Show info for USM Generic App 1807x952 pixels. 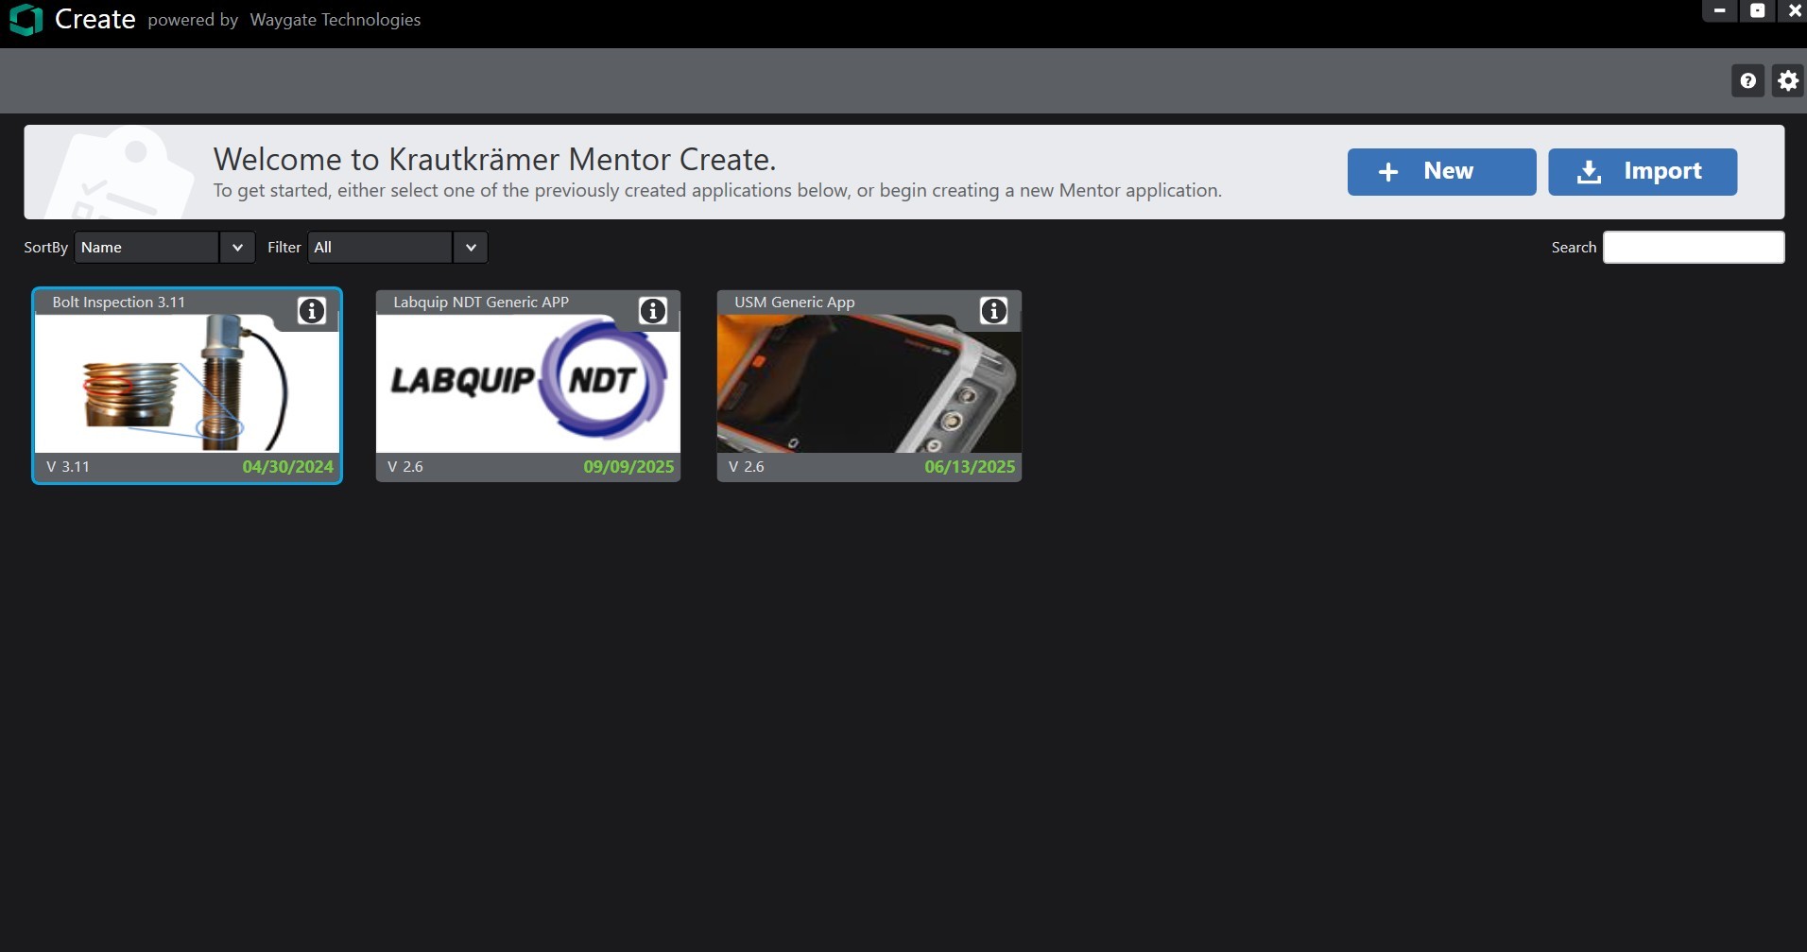point(993,311)
